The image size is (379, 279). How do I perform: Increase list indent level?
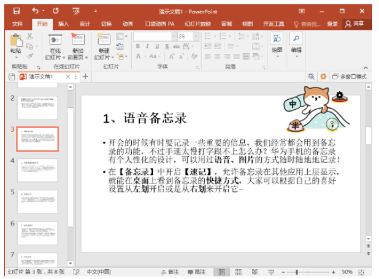pos(218,46)
